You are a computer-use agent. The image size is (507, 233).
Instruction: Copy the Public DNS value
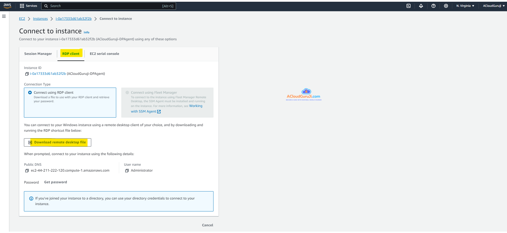[x=27, y=171]
